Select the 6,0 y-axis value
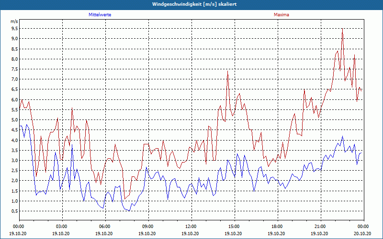 (14, 99)
